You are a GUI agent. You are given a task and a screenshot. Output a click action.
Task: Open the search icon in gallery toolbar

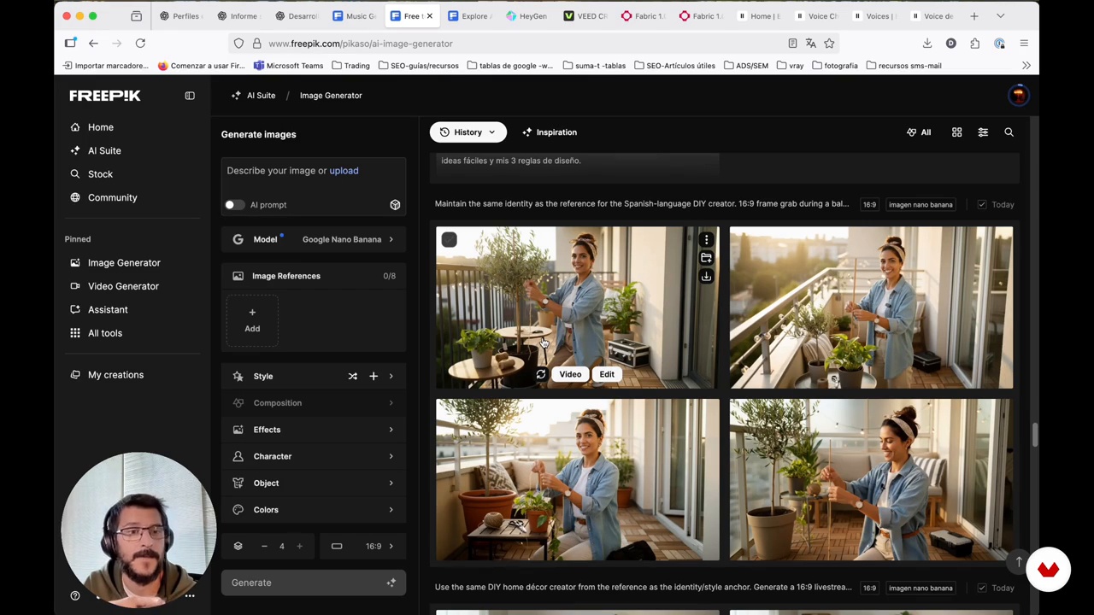pyautogui.click(x=1009, y=132)
